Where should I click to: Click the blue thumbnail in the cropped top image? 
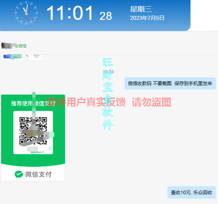[7, 56]
